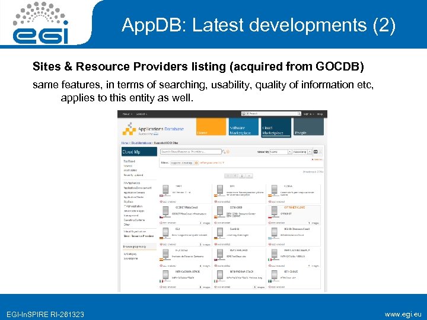
Task: Browse by Discipline in the sidebar
Action: 130,258
